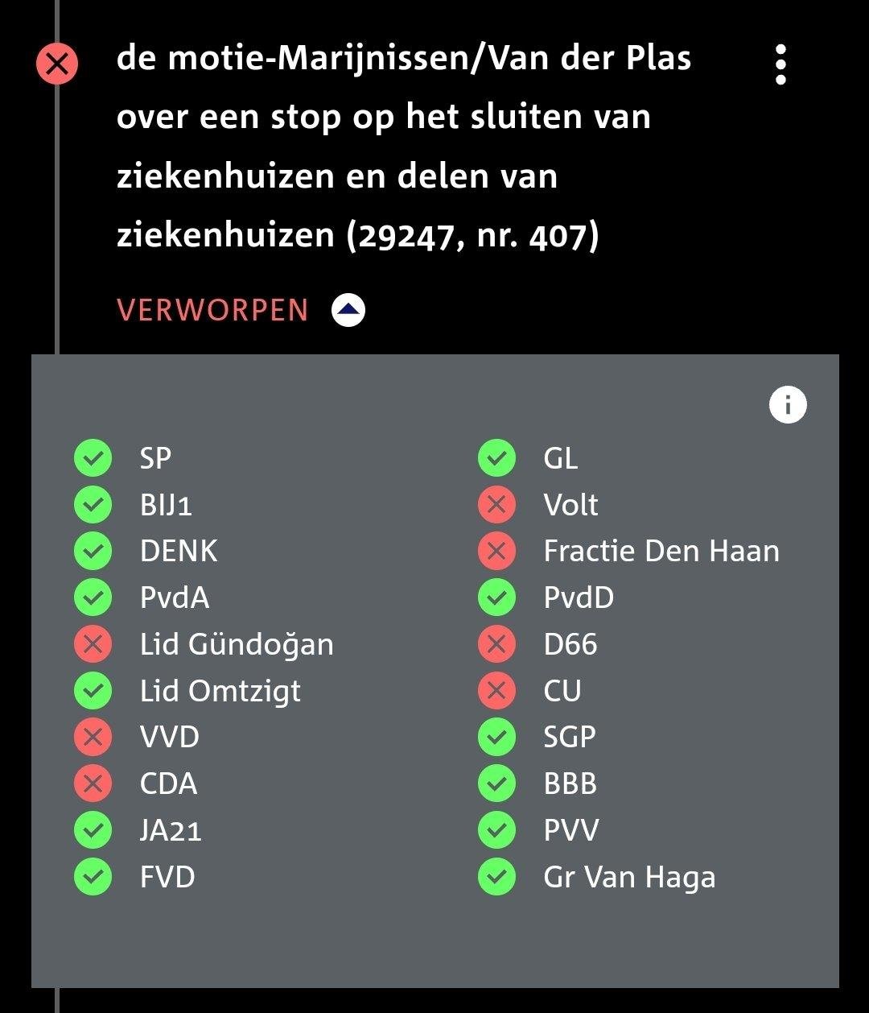This screenshot has height=1013, width=869.
Task: Click the green check next to BBB
Action: click(497, 784)
